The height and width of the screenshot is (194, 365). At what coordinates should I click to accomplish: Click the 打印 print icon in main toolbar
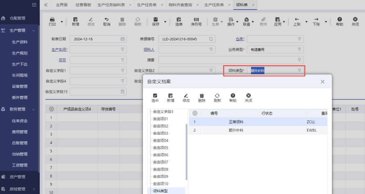(52, 19)
